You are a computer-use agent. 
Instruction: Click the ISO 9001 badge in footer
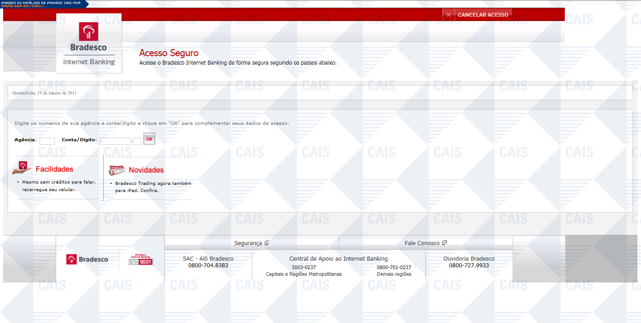pyautogui.click(x=141, y=259)
